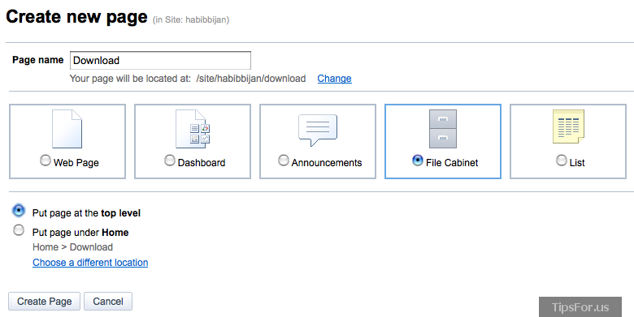This screenshot has height=317, width=634.
Task: Click the Announcements label text
Action: [327, 163]
